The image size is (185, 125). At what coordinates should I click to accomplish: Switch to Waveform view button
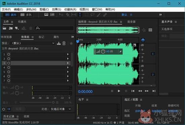[11, 15]
